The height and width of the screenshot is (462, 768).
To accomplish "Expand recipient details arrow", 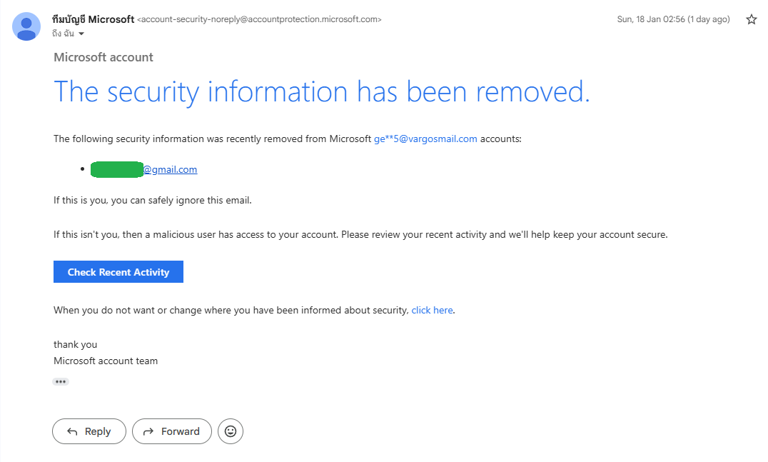I will pos(81,34).
